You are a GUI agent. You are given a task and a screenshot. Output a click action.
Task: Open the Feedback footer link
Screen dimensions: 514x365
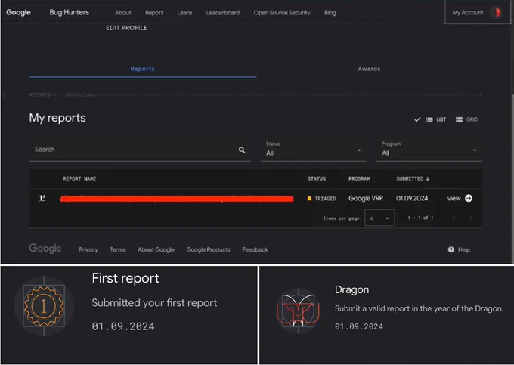tap(255, 249)
